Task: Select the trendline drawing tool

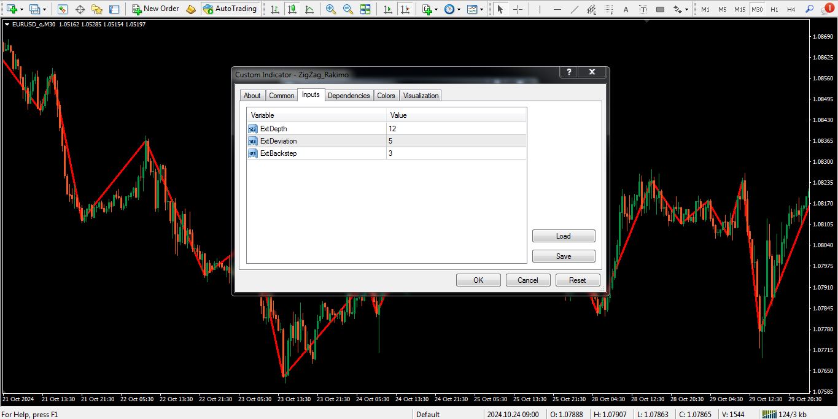Action: point(575,9)
